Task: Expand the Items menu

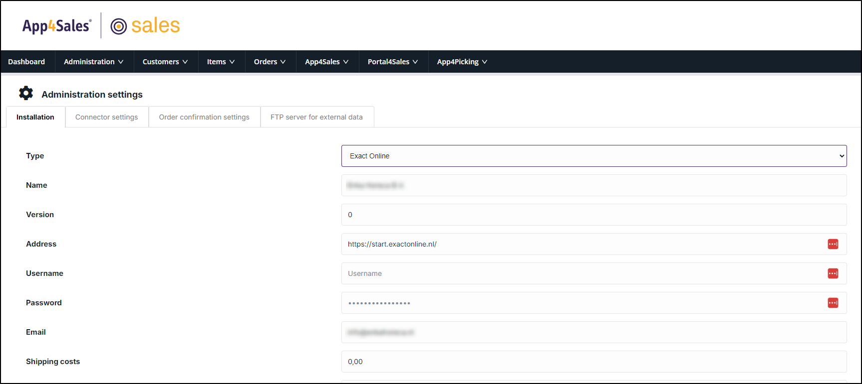Action: tap(221, 62)
